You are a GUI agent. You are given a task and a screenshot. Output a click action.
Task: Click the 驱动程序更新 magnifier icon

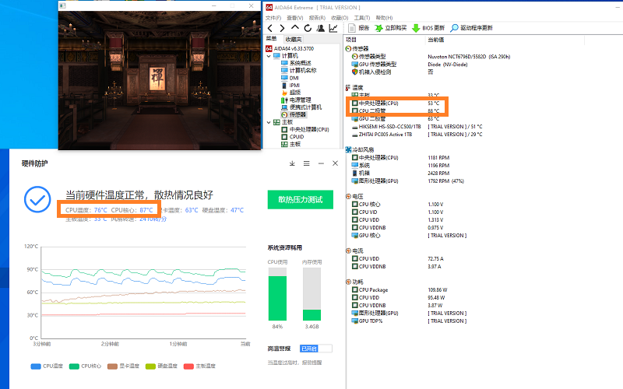click(x=454, y=28)
